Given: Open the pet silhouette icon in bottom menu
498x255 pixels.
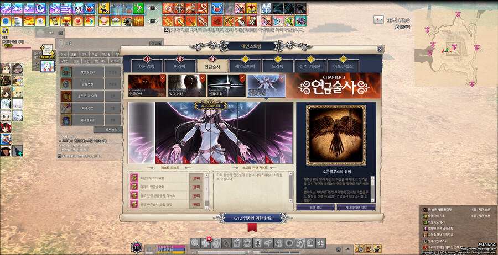Looking at the screenshot, I should click(x=258, y=243).
